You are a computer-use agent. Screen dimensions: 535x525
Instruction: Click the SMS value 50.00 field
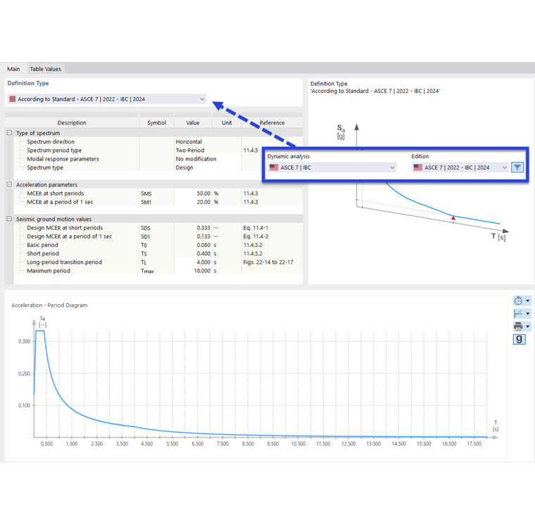click(193, 194)
